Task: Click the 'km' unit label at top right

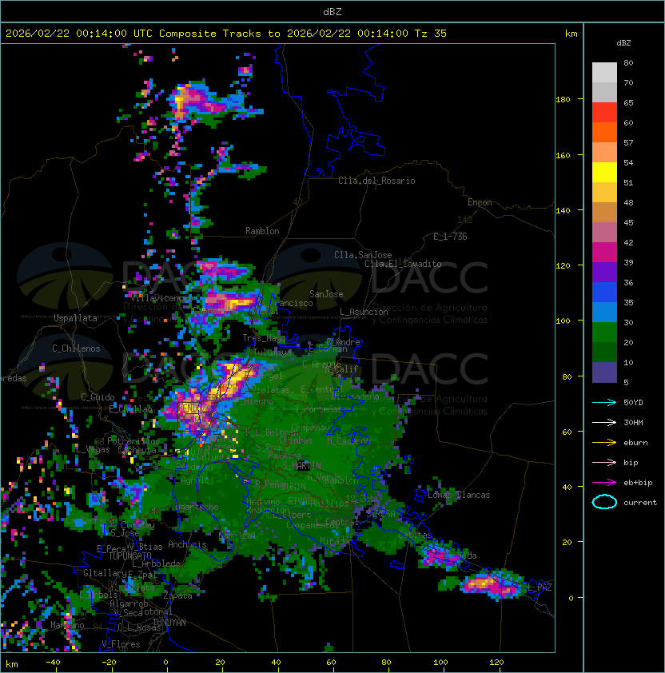Action: coord(571,34)
